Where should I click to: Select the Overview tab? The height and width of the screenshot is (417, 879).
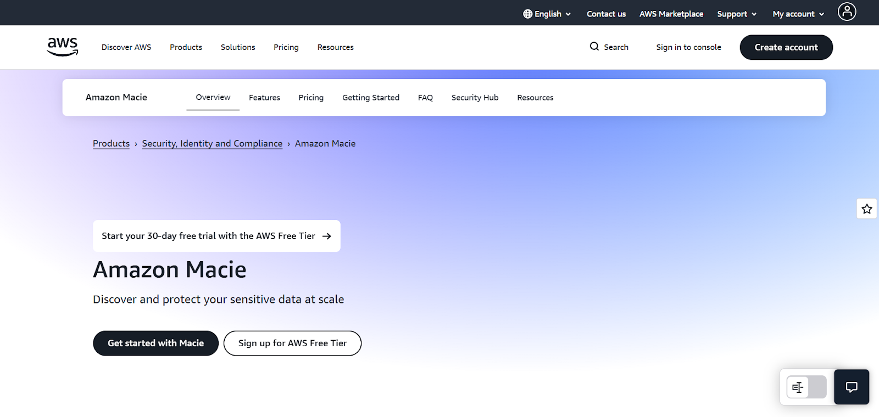point(213,97)
